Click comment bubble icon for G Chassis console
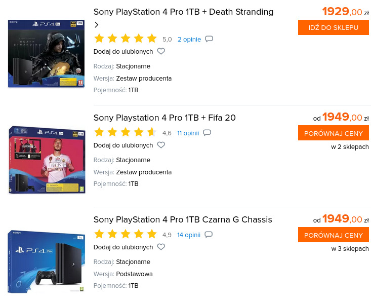 pyautogui.click(x=209, y=235)
